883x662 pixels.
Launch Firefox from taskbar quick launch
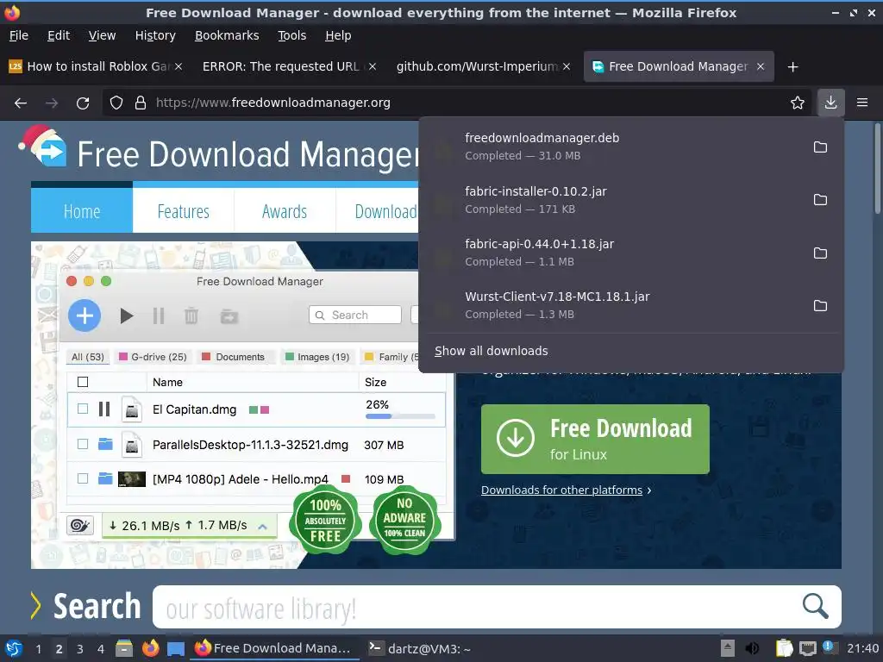[x=150, y=648]
